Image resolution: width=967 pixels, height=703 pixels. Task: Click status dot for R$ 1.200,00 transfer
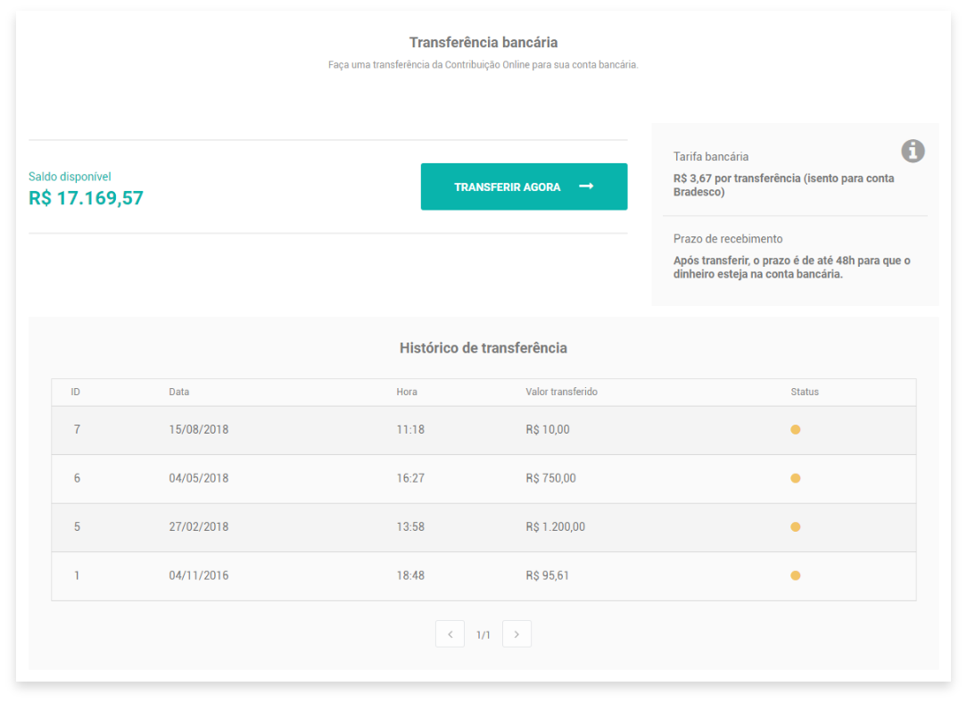click(796, 527)
